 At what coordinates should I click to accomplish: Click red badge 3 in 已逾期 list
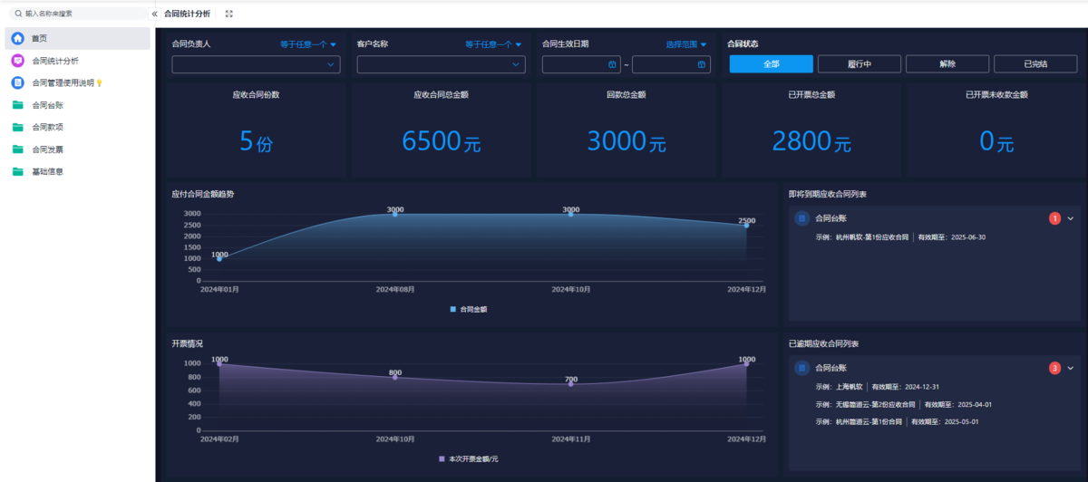pyautogui.click(x=1054, y=368)
